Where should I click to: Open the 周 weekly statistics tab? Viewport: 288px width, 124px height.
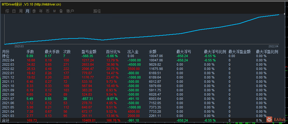click(21, 11)
